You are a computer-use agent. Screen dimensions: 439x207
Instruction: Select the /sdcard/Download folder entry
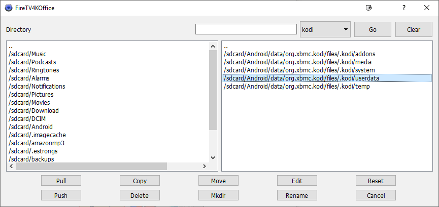tap(33, 111)
